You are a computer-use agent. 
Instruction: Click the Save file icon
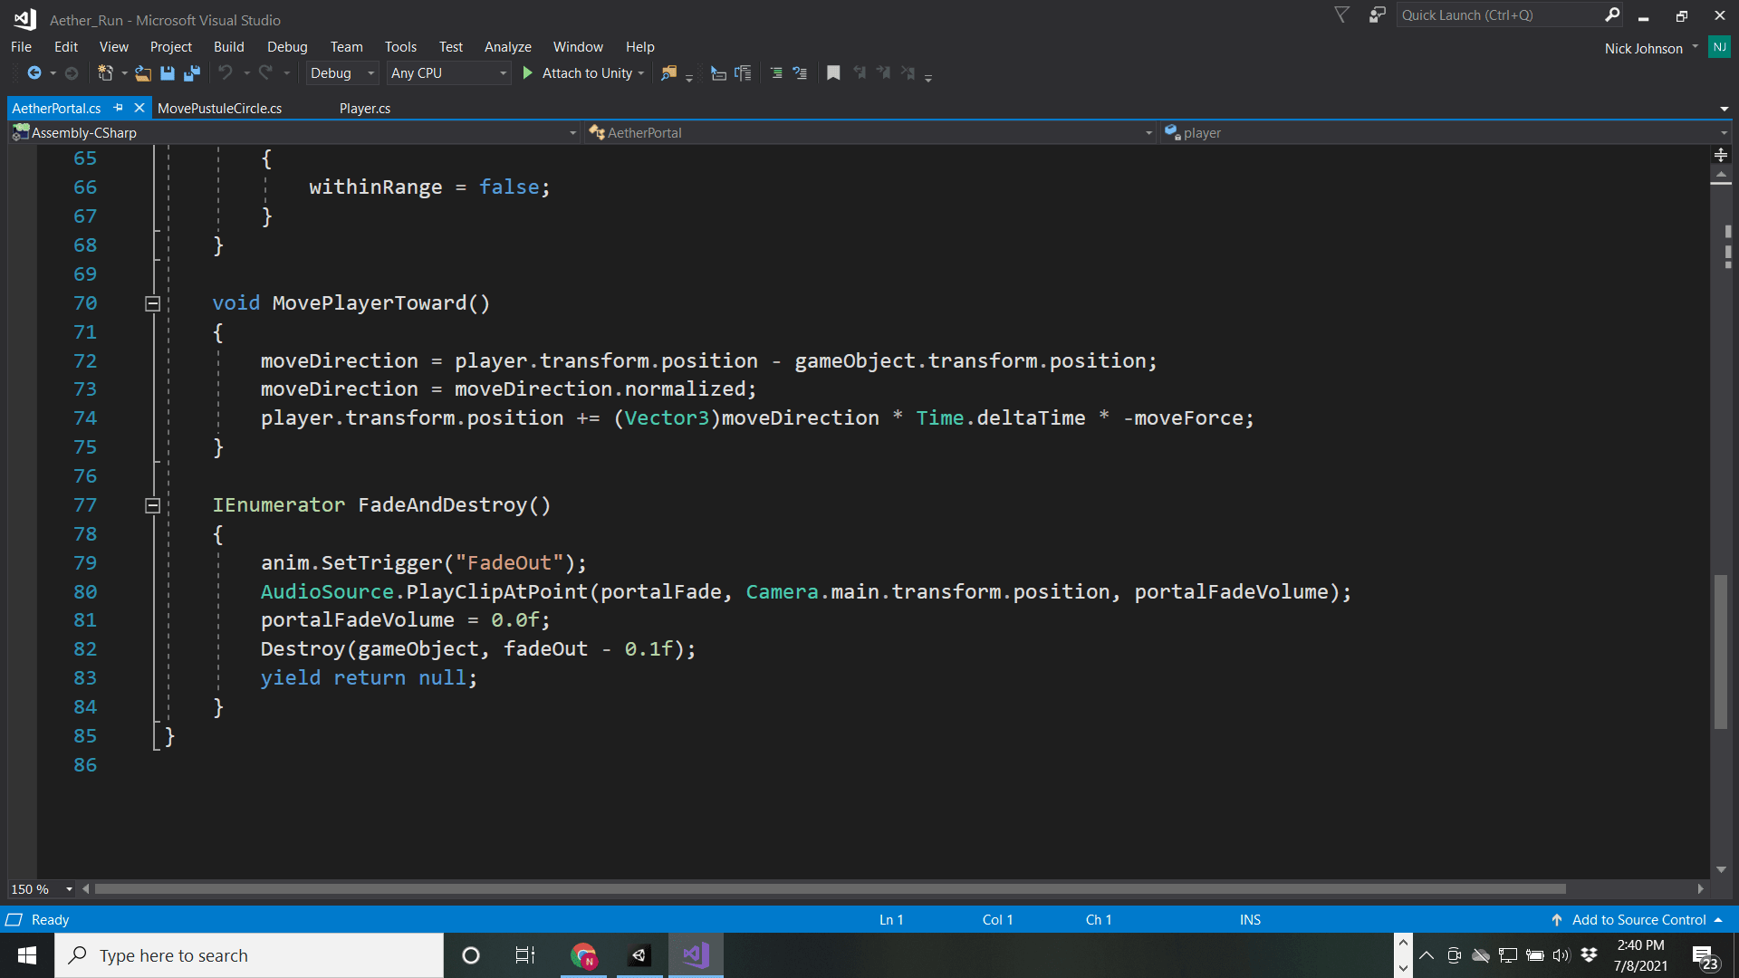pos(168,73)
